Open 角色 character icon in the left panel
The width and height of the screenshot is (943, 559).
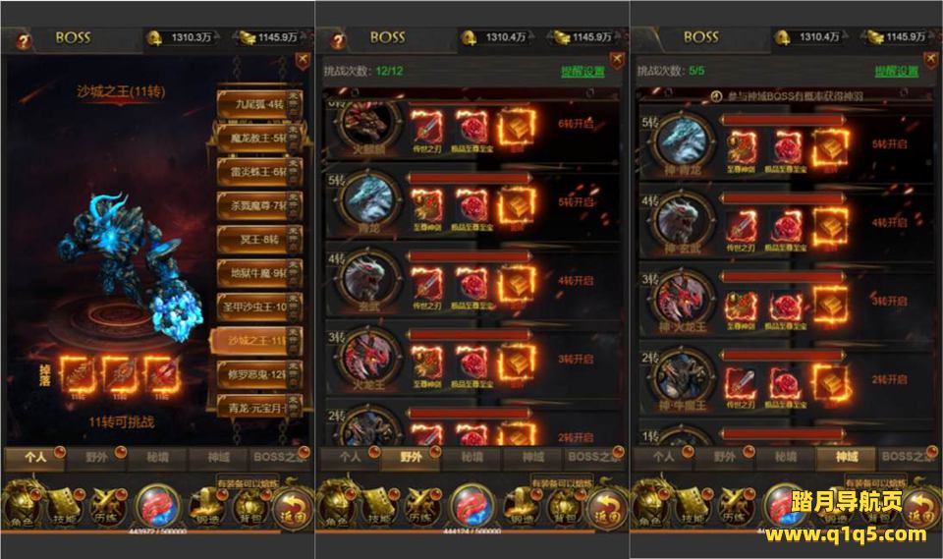[22, 505]
